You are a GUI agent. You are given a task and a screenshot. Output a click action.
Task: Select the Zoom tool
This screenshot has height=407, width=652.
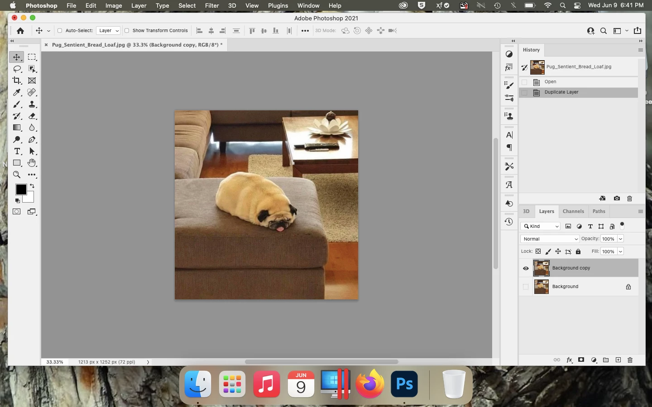pos(17,175)
